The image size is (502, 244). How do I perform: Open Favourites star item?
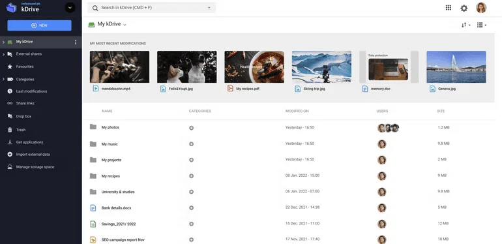coord(25,67)
